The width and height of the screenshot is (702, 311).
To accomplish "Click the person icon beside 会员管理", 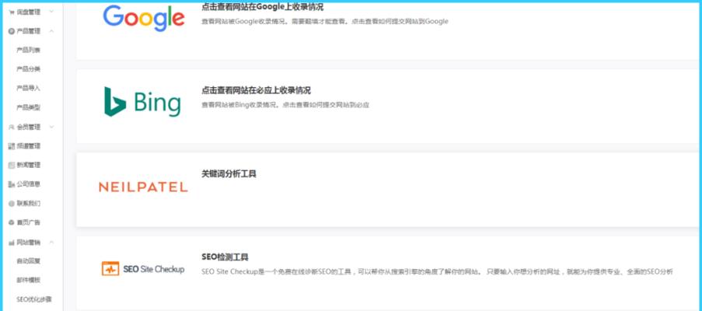I will point(12,127).
